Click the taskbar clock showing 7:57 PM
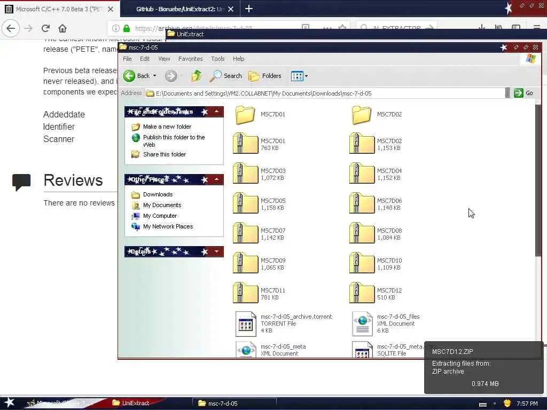Screen dimensions: 547x410 click(x=527, y=404)
